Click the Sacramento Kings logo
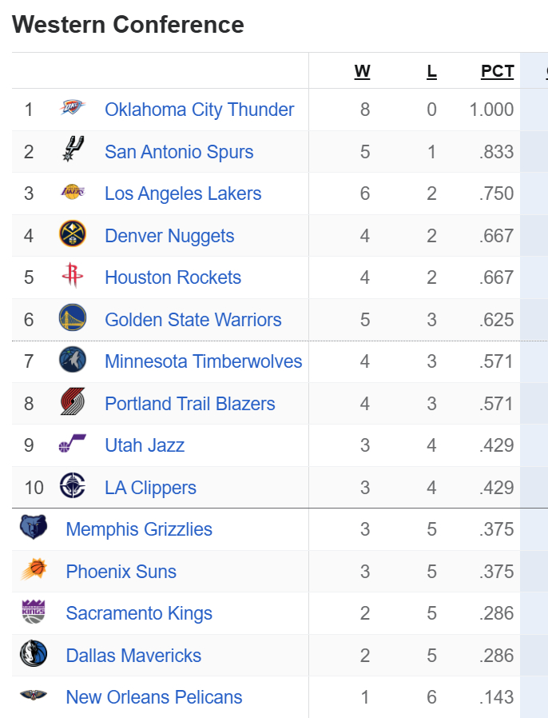The width and height of the screenshot is (548, 718). 34,612
